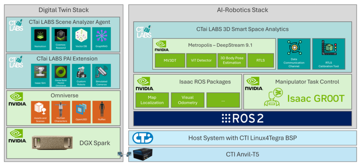Open the Vector DB icon tile
Image resolution: width=360 pixels, height=165 pixels.
point(81,38)
